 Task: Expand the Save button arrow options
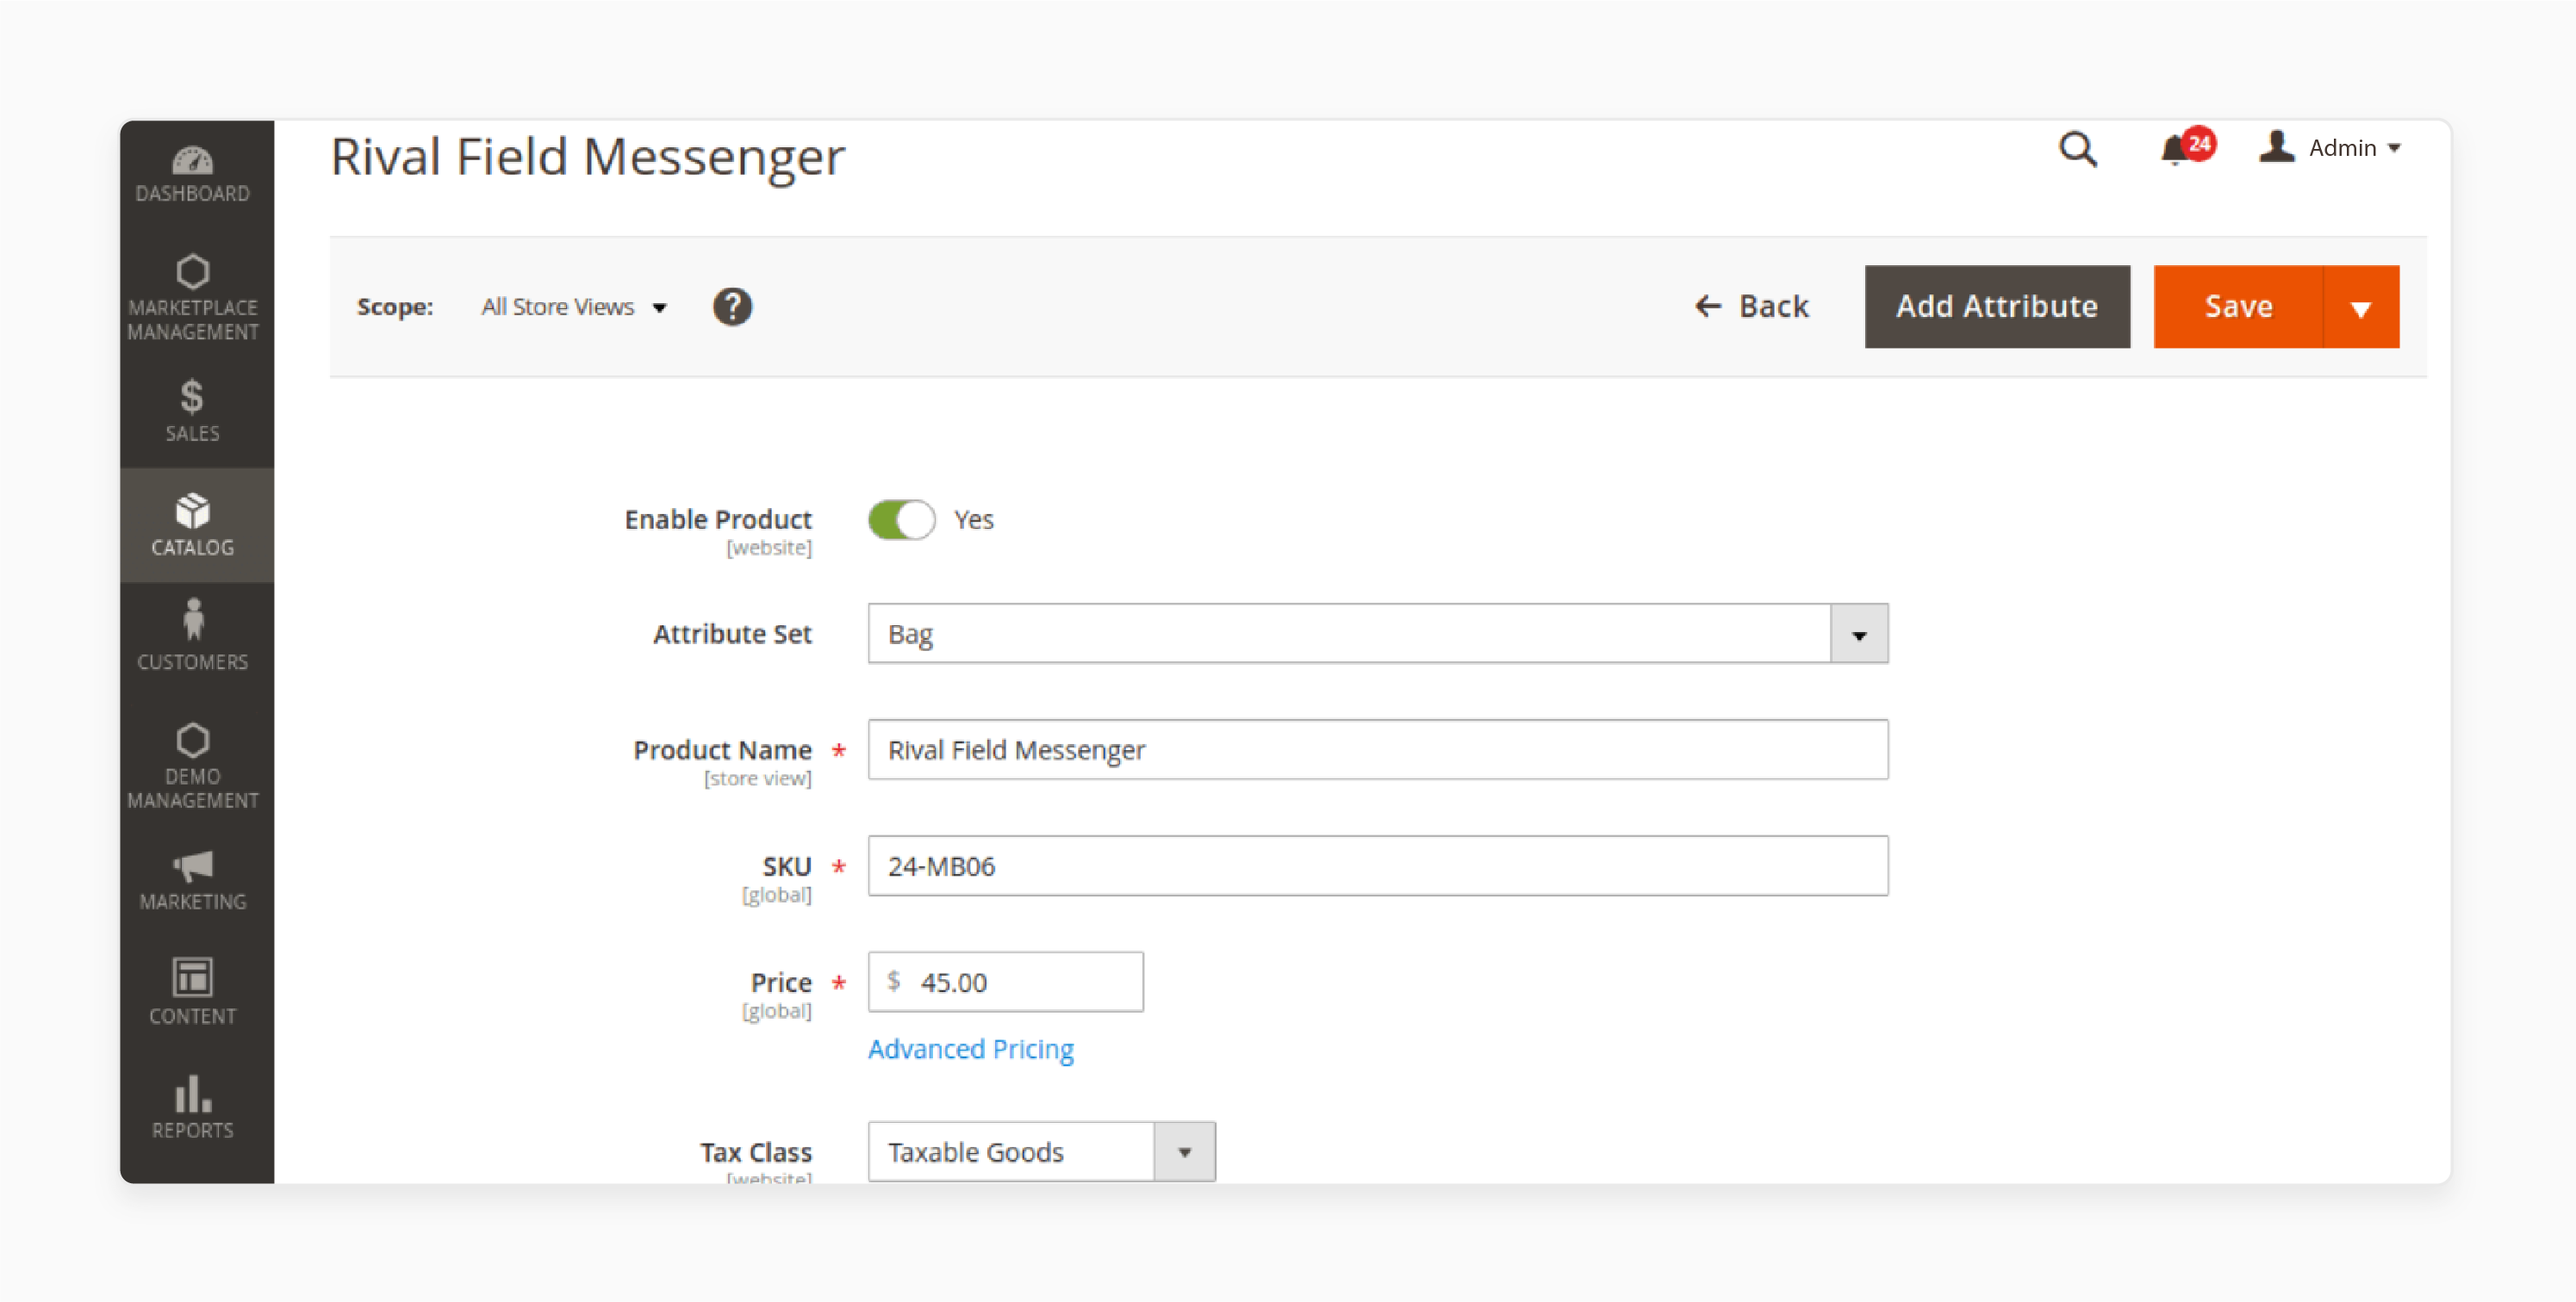[2361, 307]
